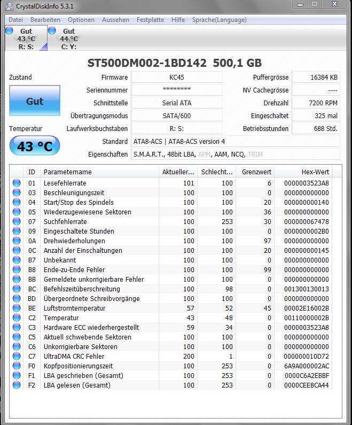This screenshot has height=425, width=352.
Task: Click the Standard field ATA8-ACS
Action: tap(236, 142)
